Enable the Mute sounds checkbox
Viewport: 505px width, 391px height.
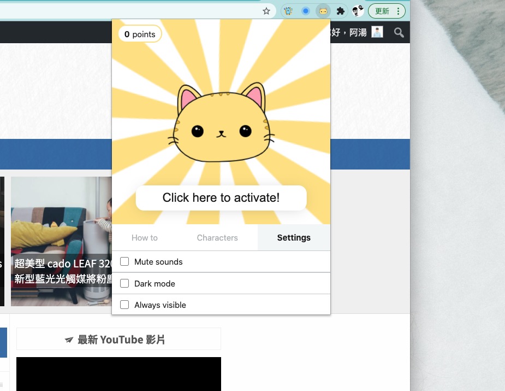click(x=124, y=261)
